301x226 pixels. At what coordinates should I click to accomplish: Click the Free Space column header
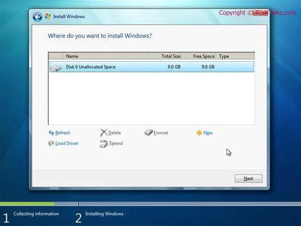[x=199, y=56]
